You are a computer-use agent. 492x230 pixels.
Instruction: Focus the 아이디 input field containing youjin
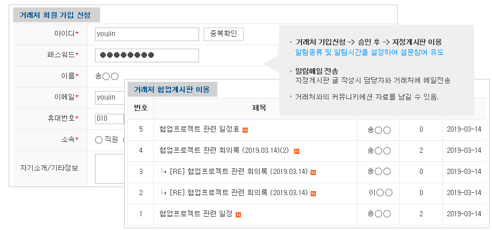click(147, 34)
